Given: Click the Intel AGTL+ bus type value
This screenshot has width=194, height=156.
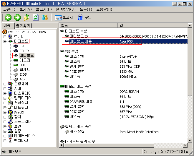Looking at the screenshot, I should pos(128,56).
